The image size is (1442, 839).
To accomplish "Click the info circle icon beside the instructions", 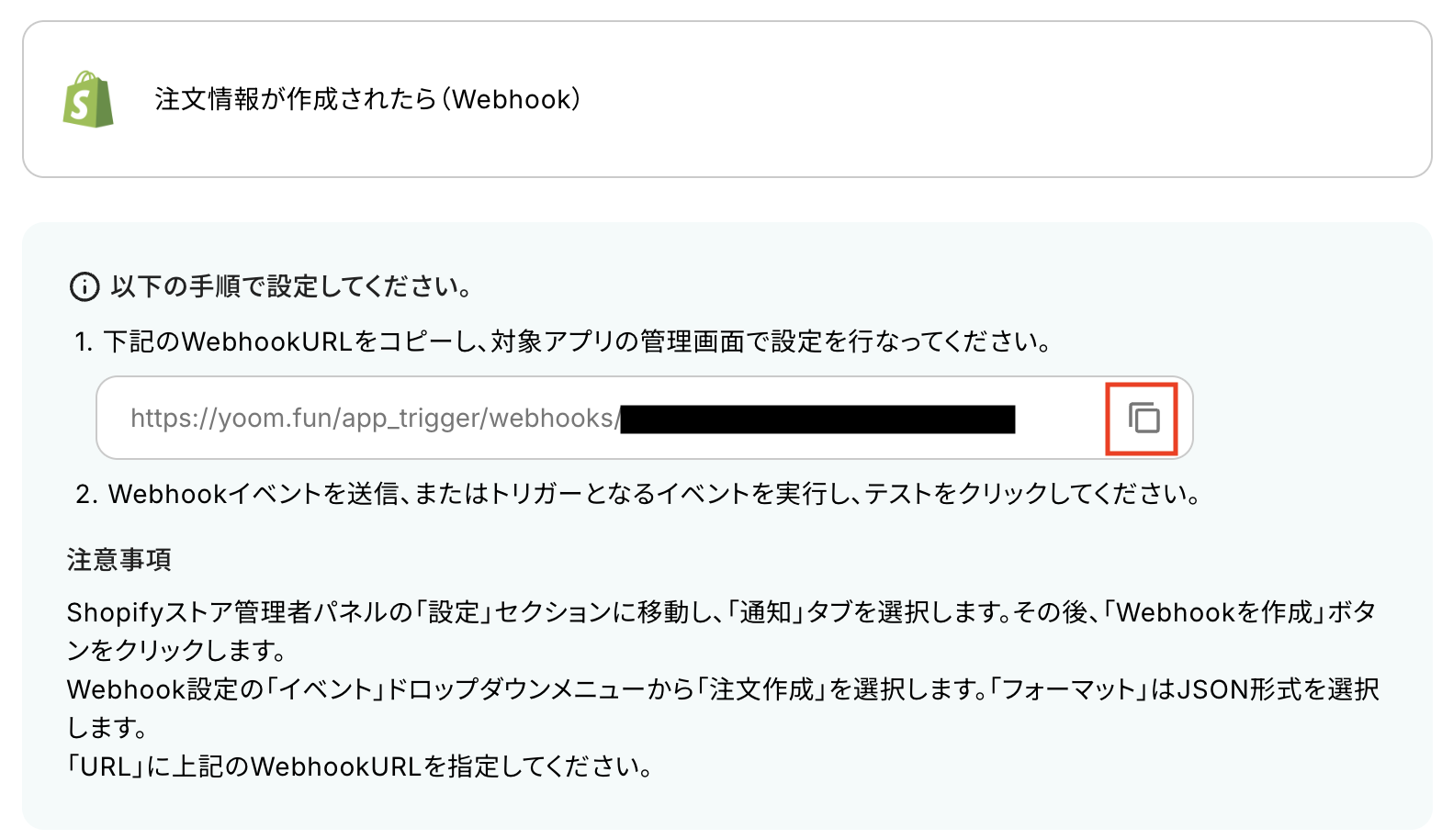I will pos(84,287).
